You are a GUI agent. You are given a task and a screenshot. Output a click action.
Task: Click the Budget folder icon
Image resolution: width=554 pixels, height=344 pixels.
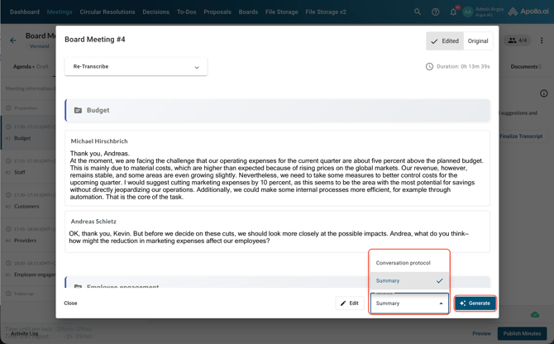[x=79, y=110]
